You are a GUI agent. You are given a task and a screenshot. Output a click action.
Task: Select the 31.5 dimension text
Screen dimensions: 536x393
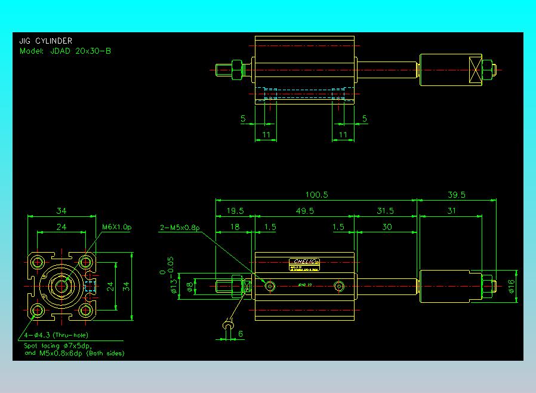tap(385, 211)
